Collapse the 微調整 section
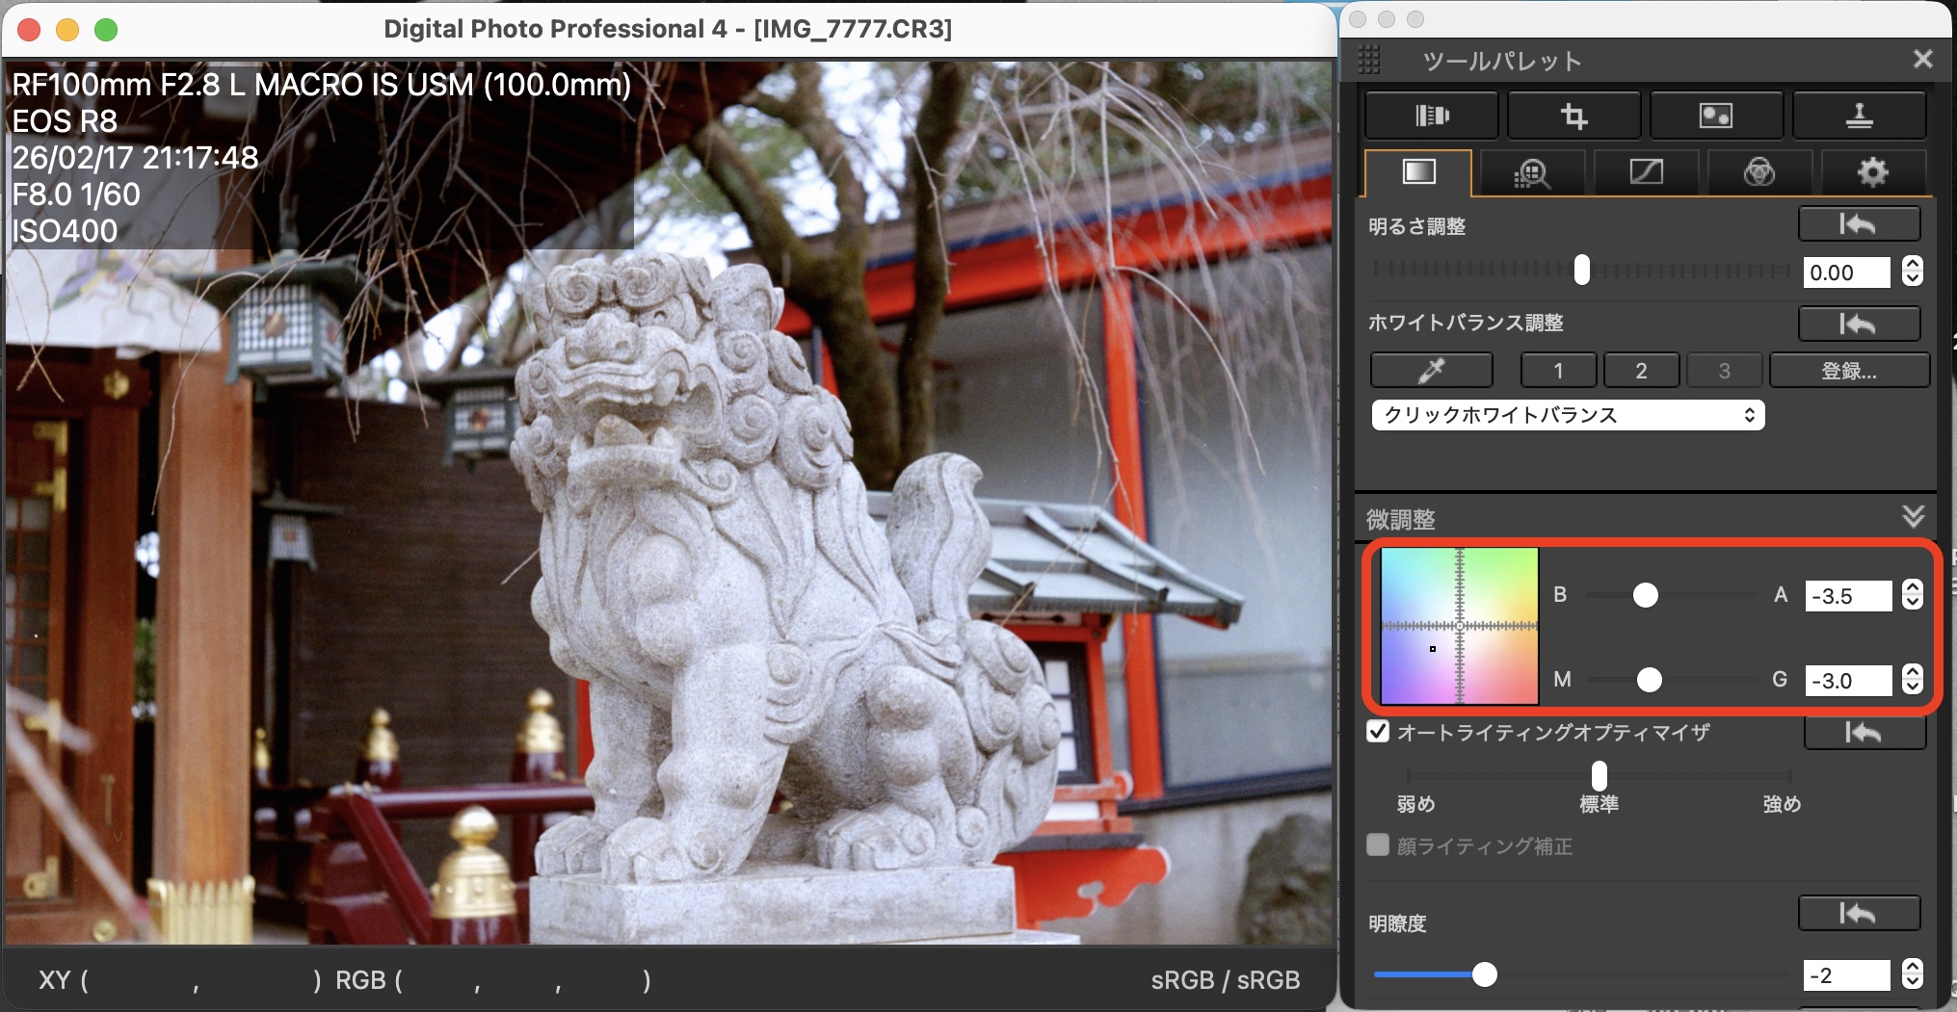The width and height of the screenshot is (1957, 1012). click(x=1914, y=517)
